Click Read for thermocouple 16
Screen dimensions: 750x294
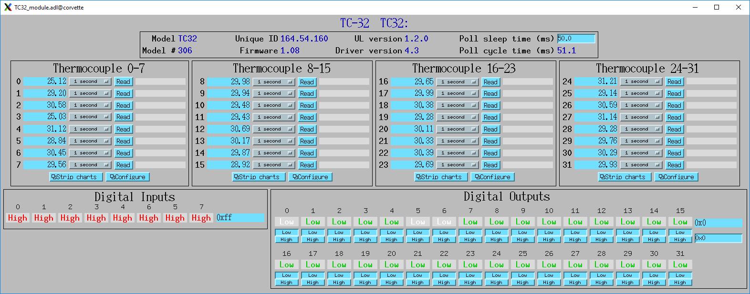tap(490, 81)
